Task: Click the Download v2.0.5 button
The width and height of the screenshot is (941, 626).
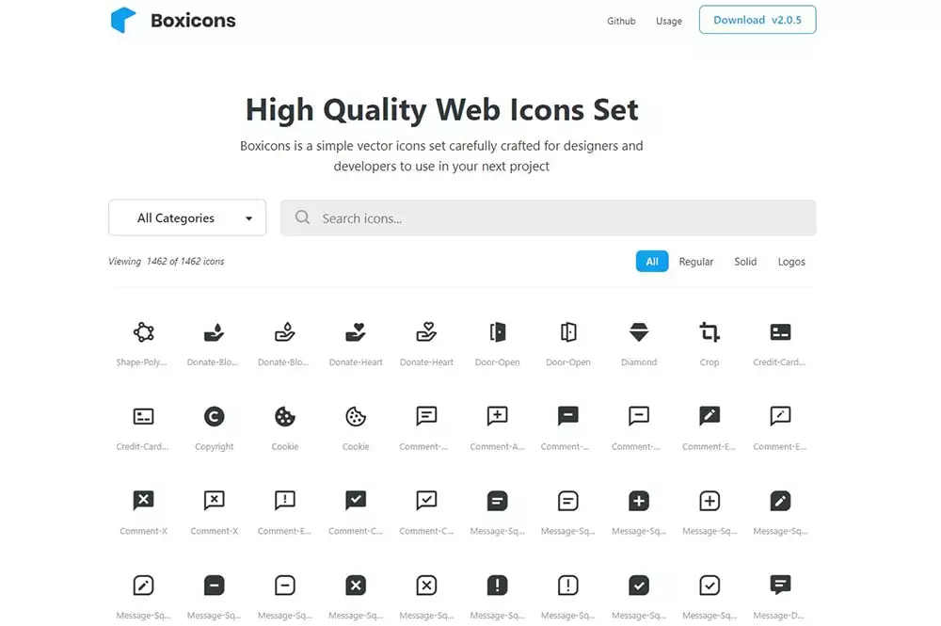Action: (x=758, y=20)
